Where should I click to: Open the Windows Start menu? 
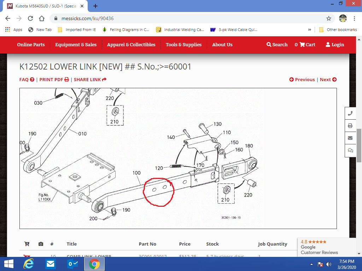9,264
